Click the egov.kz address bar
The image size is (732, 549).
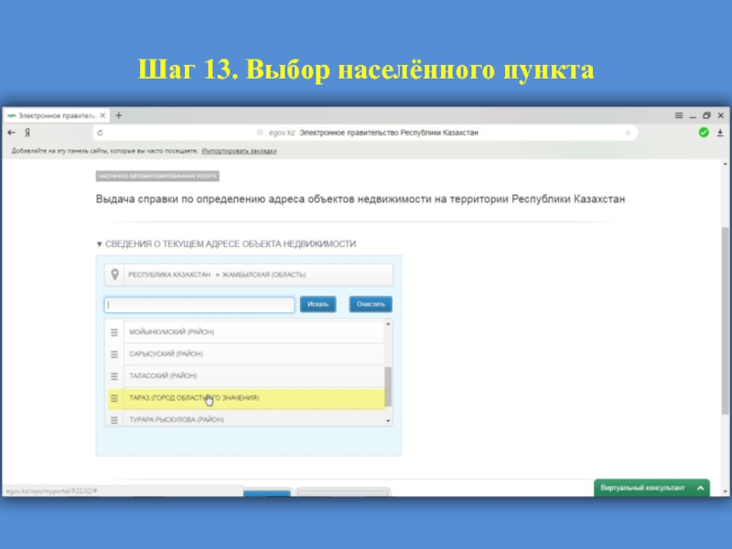tap(364, 133)
